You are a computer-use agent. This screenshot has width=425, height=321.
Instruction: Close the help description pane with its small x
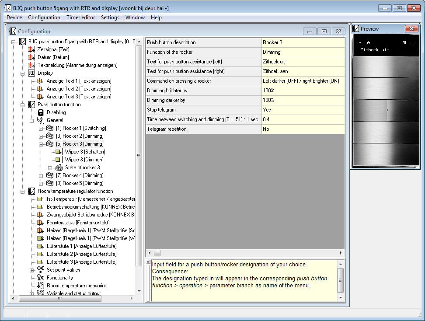tap(148, 262)
